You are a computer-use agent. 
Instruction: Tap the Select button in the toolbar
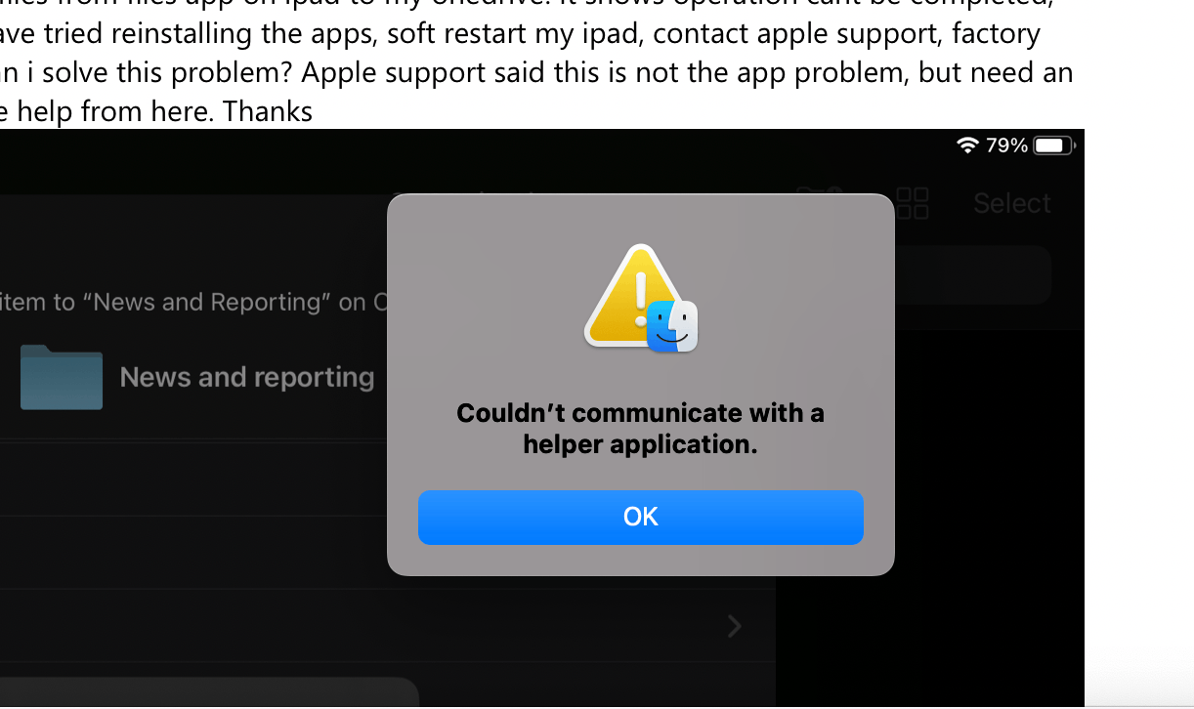[x=1011, y=203]
